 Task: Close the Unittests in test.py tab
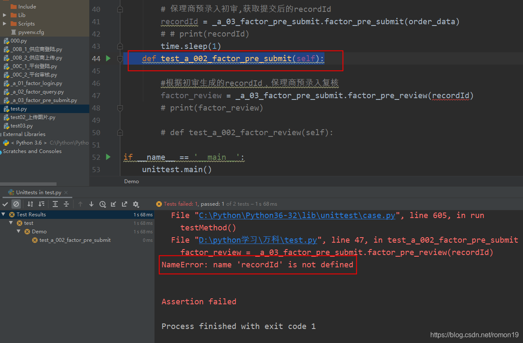pos(66,193)
